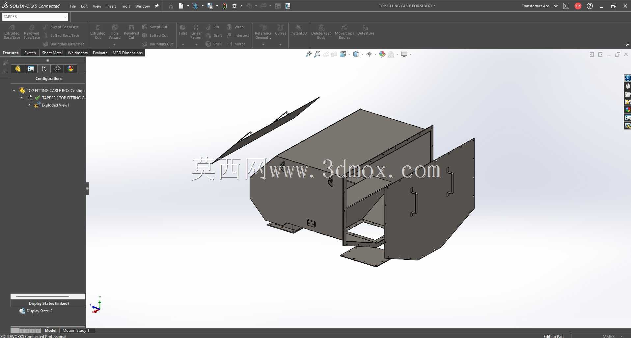Viewport: 631px width, 338px height.
Task: Select the Extruded Cut tool
Action: pyautogui.click(x=98, y=32)
